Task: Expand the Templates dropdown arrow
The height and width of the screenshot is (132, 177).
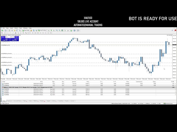Action: [x=79, y=31]
